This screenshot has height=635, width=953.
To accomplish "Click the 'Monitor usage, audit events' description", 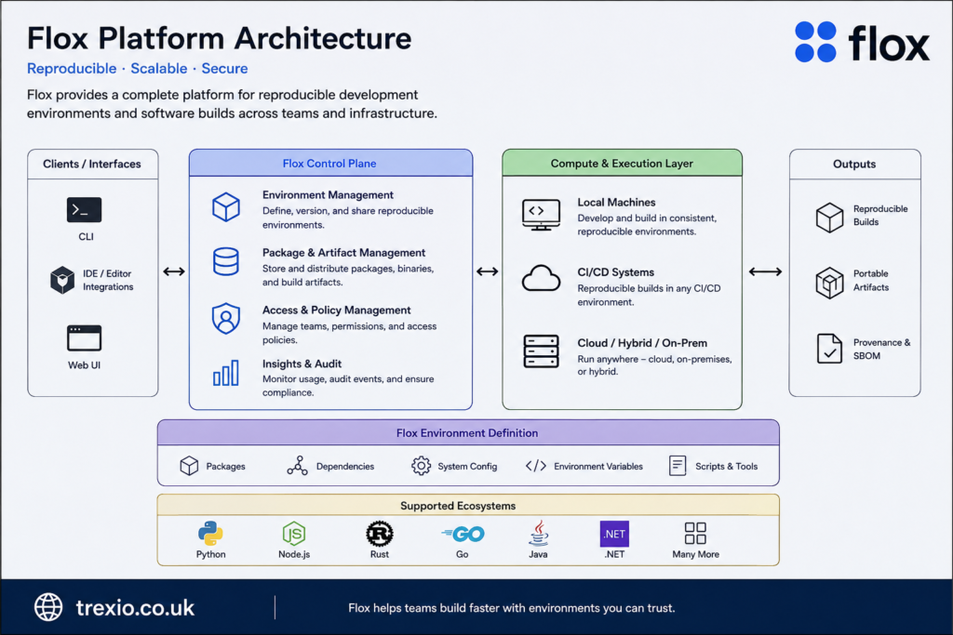I will (348, 386).
